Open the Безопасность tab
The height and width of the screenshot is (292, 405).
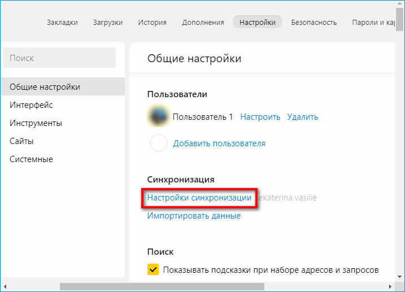click(x=314, y=23)
